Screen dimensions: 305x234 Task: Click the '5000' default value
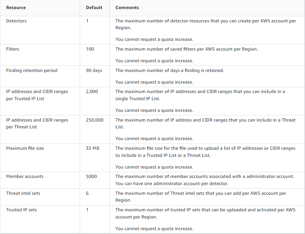click(91, 177)
